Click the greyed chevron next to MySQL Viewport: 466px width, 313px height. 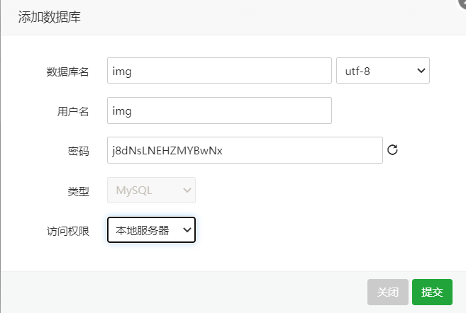[187, 190]
